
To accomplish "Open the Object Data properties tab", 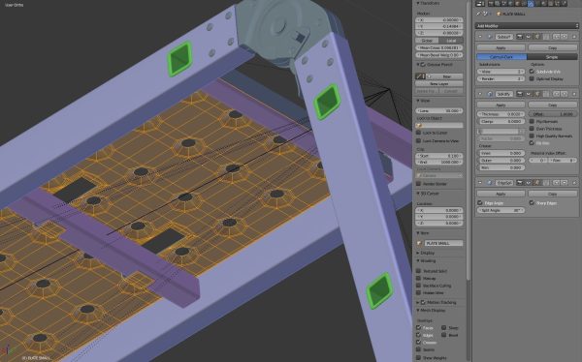I will [x=537, y=3].
